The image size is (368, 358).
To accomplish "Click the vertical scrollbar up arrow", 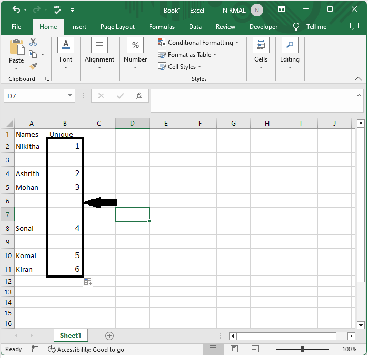I will tap(361, 123).
